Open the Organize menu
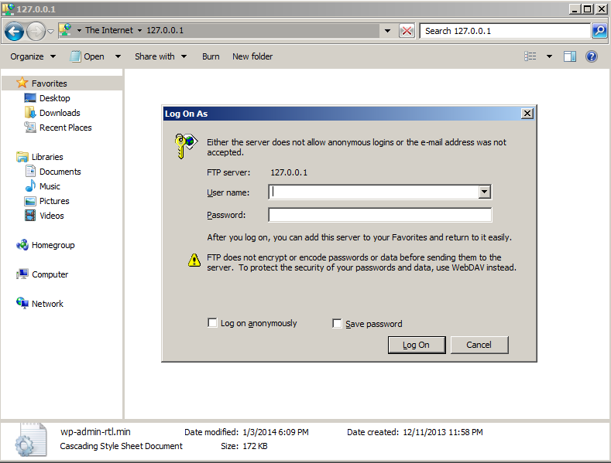 pyautogui.click(x=33, y=56)
